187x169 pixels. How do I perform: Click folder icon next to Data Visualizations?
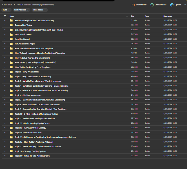click(11, 35)
